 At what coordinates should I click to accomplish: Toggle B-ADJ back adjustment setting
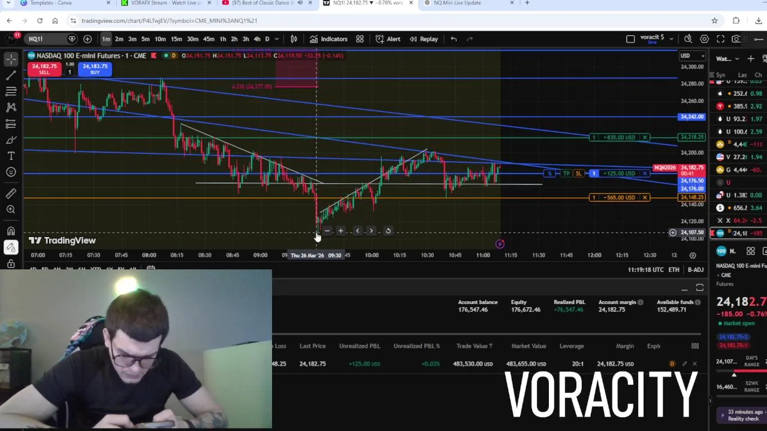(695, 270)
